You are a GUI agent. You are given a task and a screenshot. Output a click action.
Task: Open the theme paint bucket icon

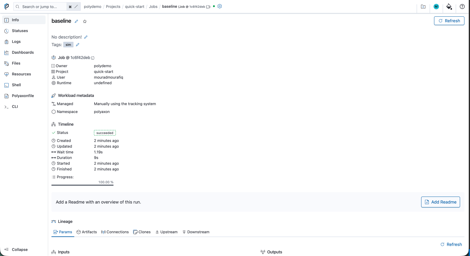(449, 7)
